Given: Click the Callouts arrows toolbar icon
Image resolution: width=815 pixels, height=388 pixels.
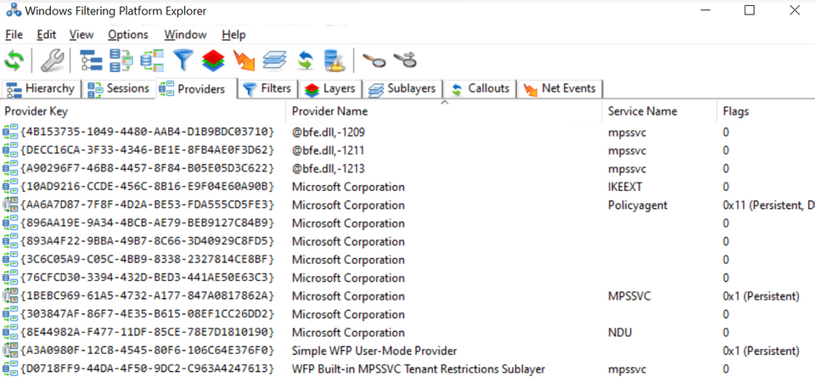Looking at the screenshot, I should (305, 61).
